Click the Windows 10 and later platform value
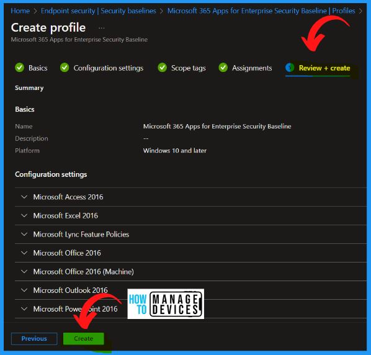Screen dimensions: 371x355 tap(175, 151)
